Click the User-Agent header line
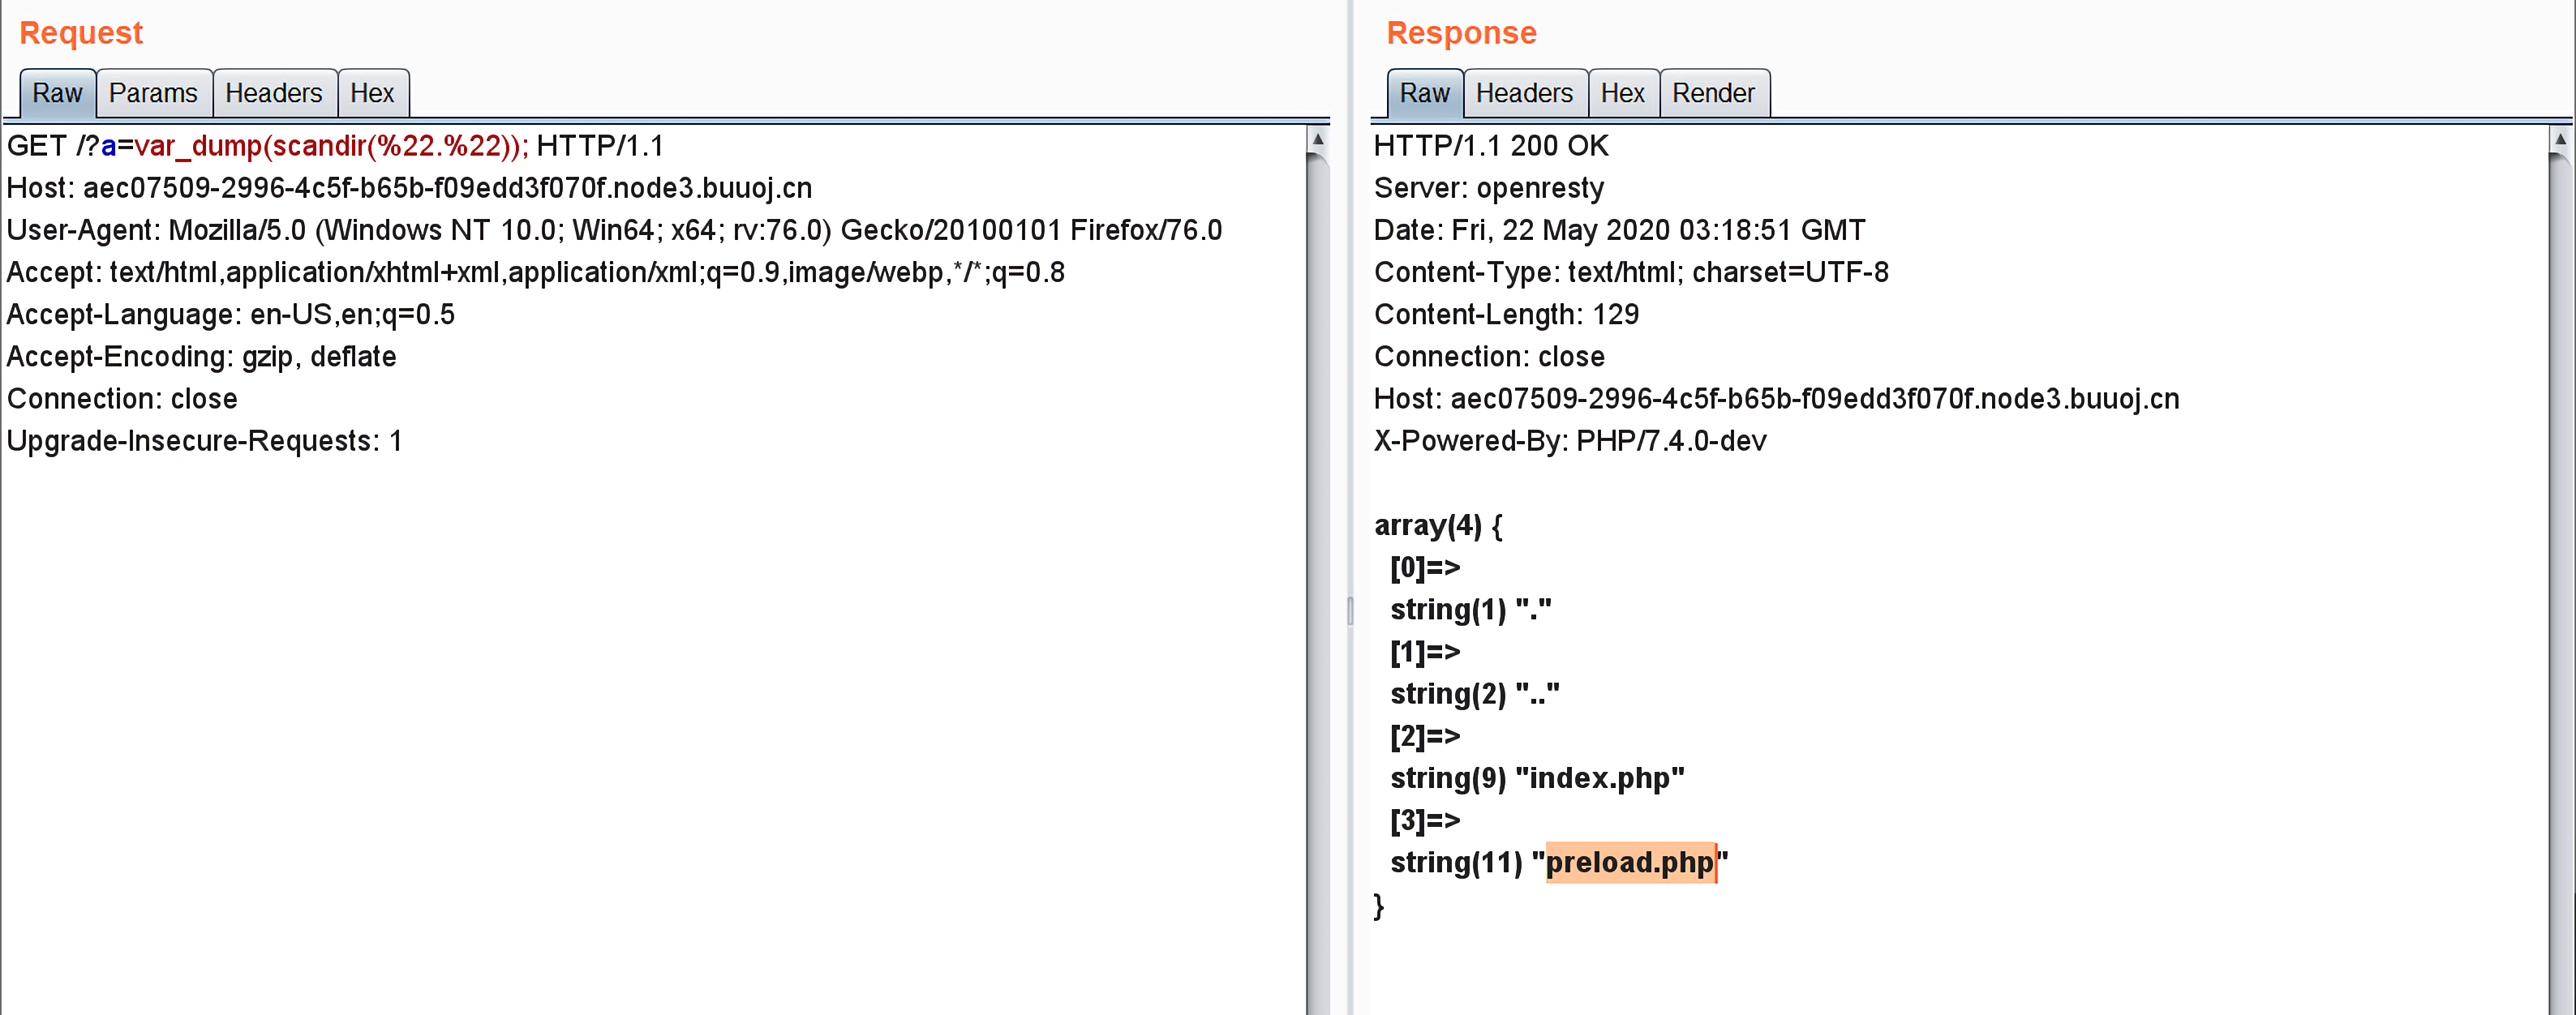This screenshot has height=1015, width=2576. tap(614, 230)
